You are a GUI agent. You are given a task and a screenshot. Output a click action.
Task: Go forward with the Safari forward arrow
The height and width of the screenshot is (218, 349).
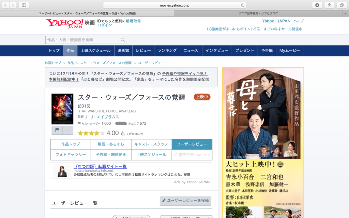point(13,5)
